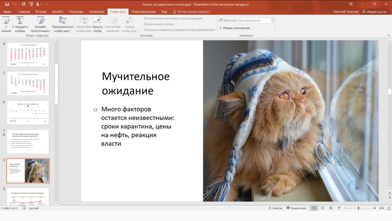392x221 pixels.
Task: Toggle Показать элементы управления проигрывателем checkbox
Action: (141, 30)
